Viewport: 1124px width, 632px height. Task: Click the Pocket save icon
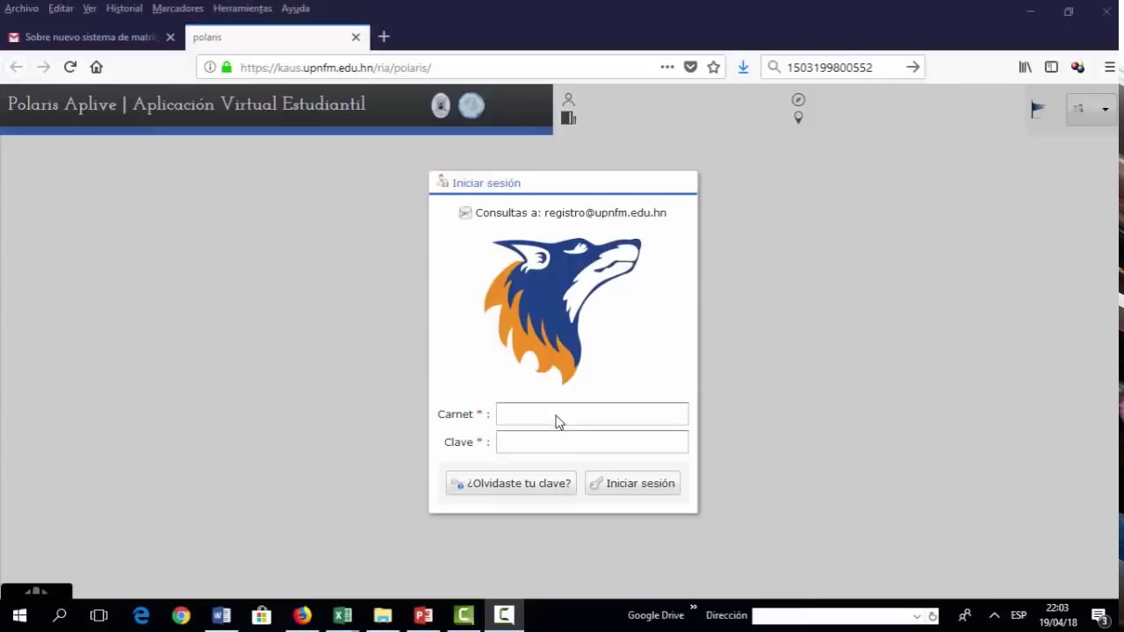[691, 67]
